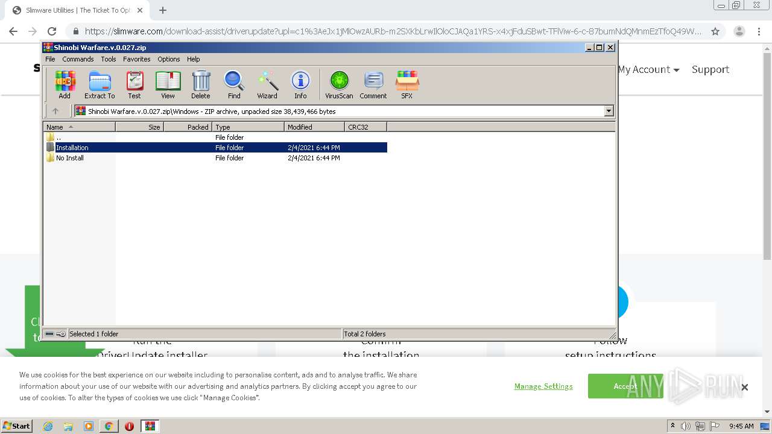772x434 pixels.
Task: Open the Tools menu
Action: tap(109, 59)
